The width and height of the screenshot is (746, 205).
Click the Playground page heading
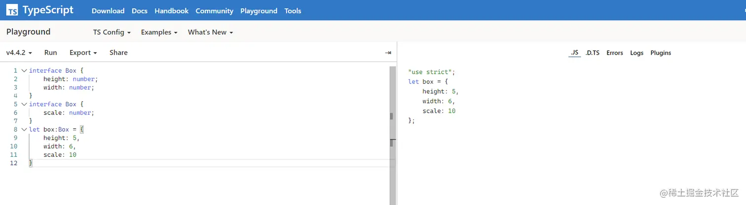click(x=28, y=32)
